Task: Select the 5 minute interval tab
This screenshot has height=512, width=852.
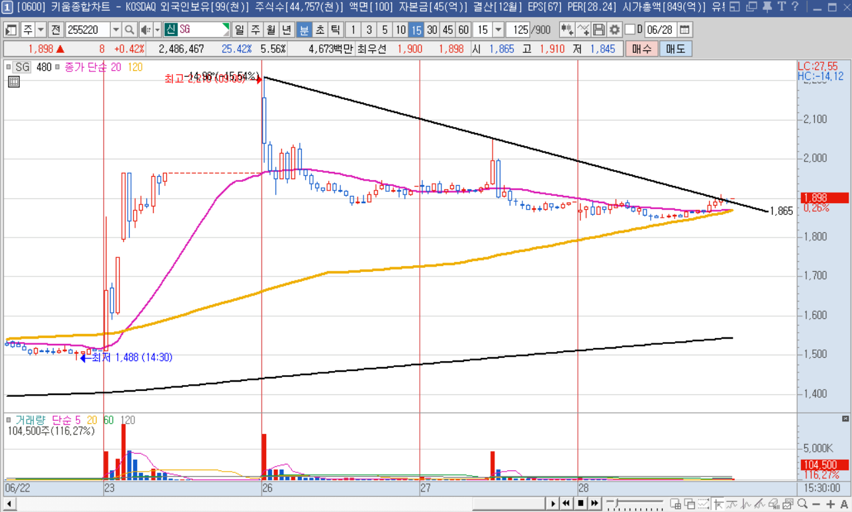Action: pos(385,30)
